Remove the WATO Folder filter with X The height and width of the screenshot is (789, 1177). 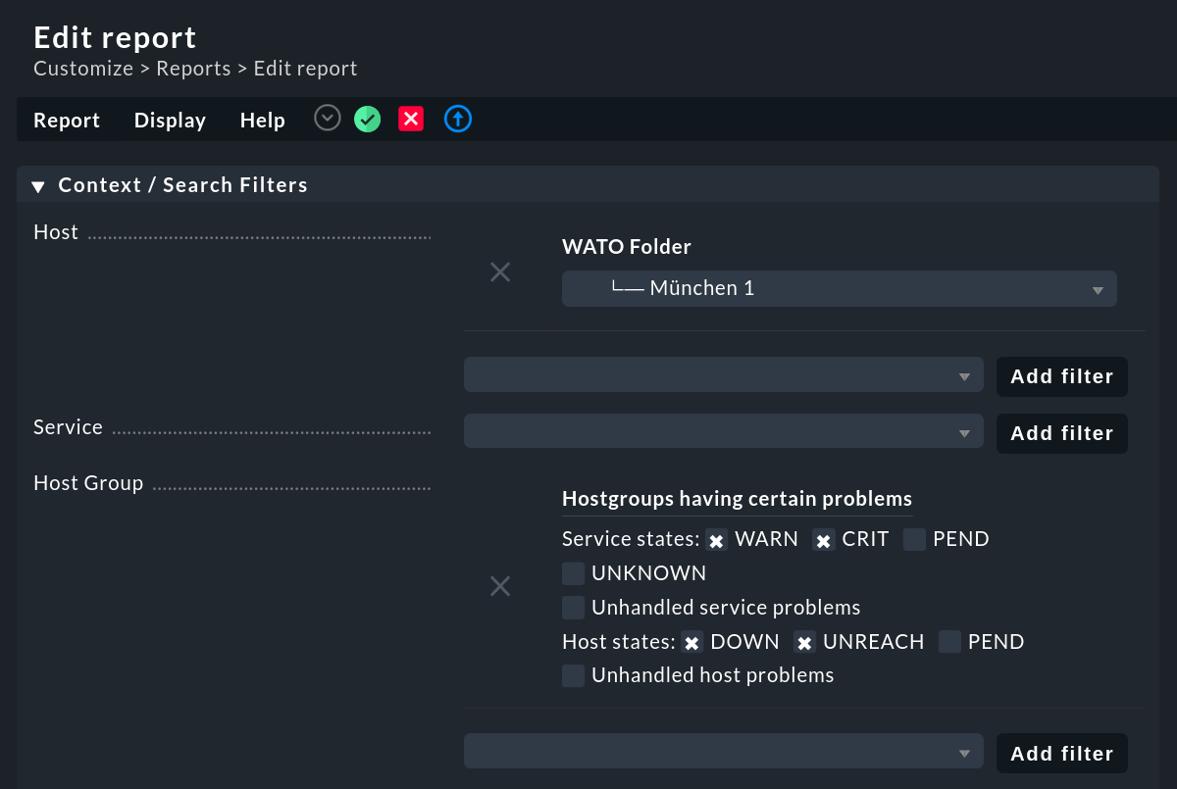pos(500,272)
